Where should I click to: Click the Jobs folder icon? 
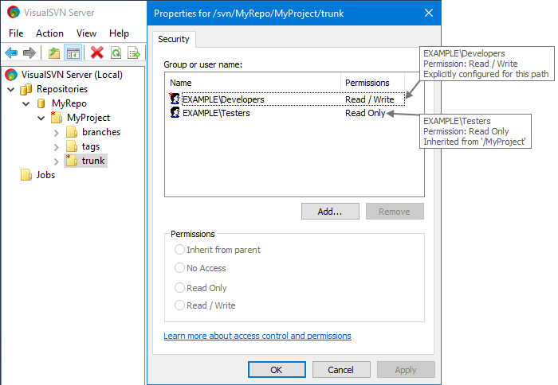[26, 175]
